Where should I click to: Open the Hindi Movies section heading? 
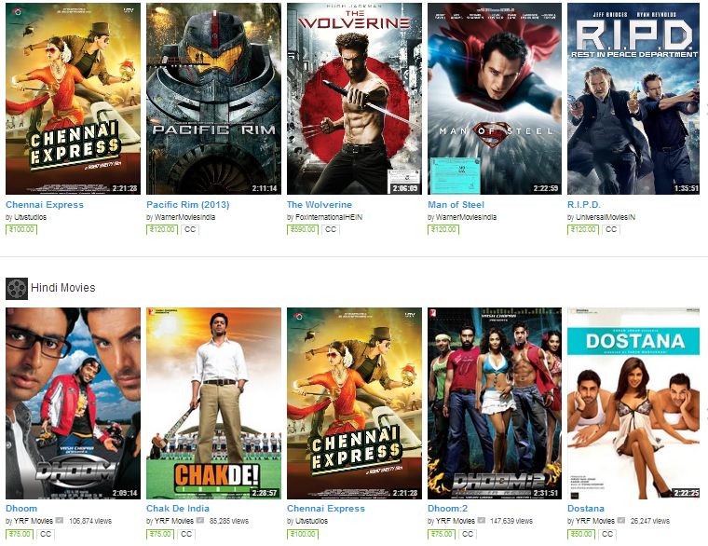pyautogui.click(x=63, y=288)
